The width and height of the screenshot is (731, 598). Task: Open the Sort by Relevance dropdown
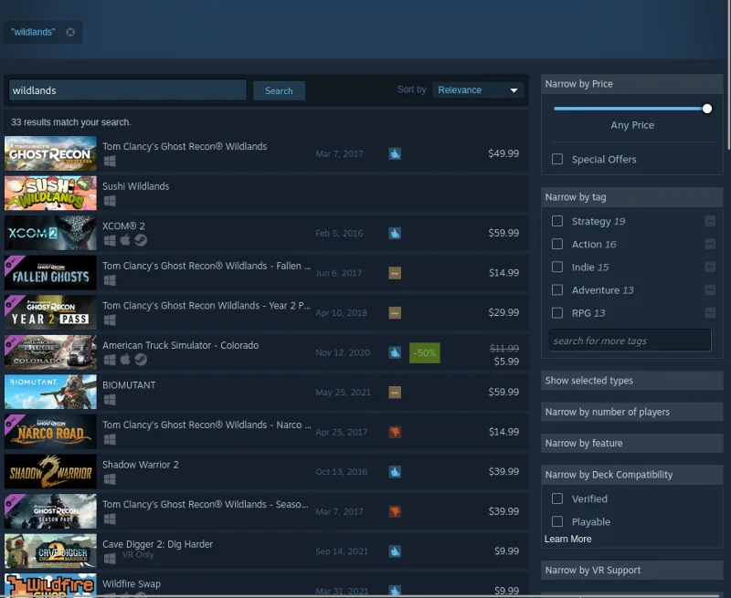(x=478, y=89)
